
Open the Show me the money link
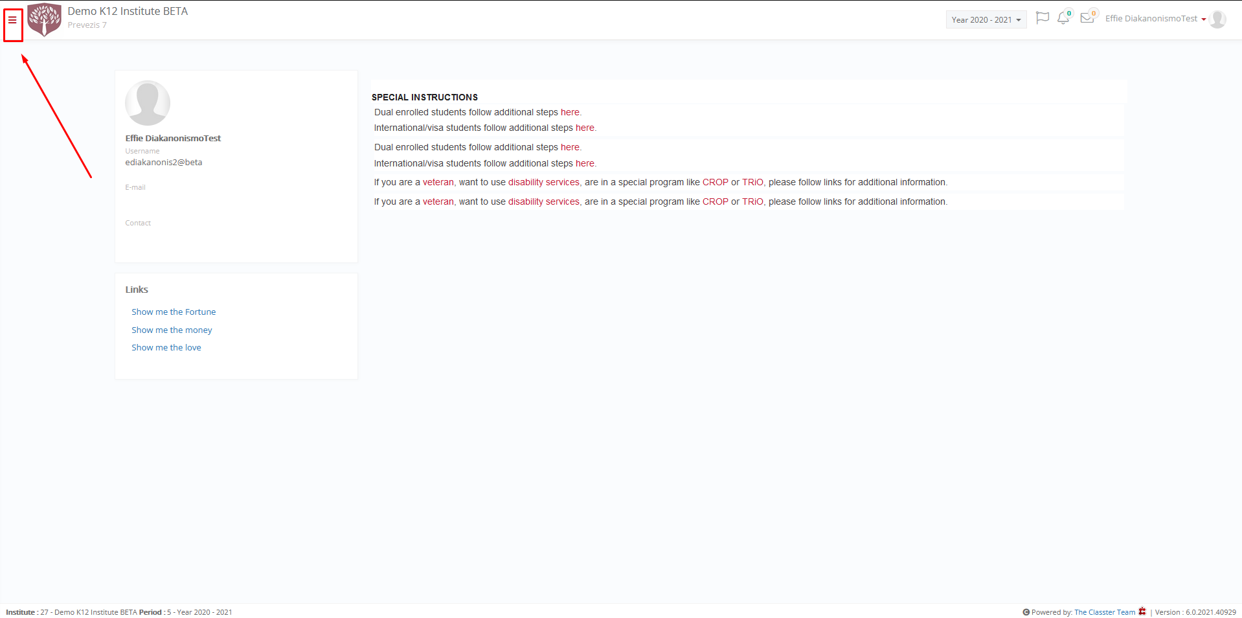pos(172,330)
